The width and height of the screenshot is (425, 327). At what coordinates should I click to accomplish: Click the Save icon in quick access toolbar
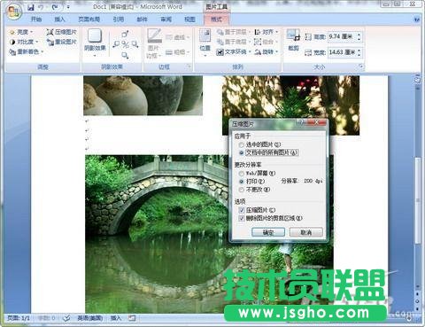(31, 7)
